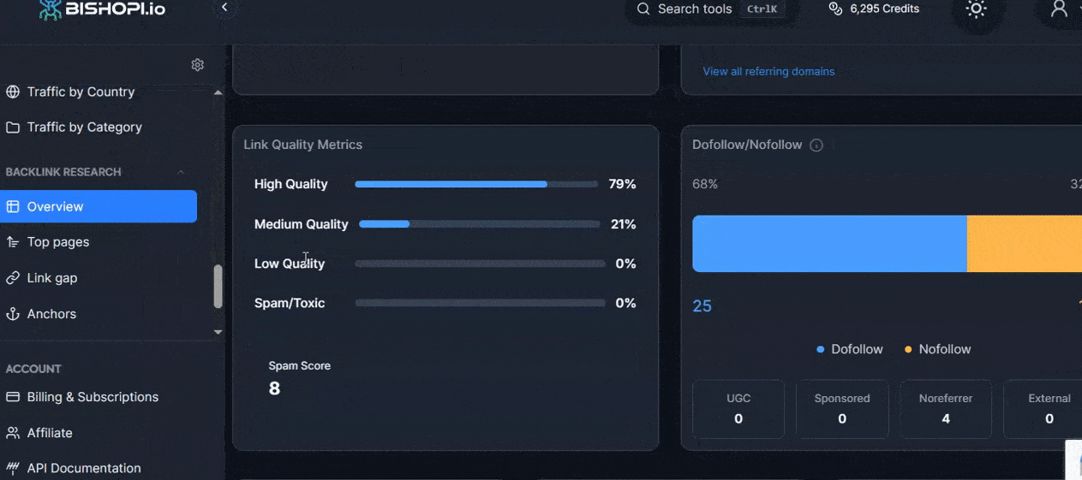Open Traffic by Category page
This screenshot has width=1082, height=480.
tap(84, 127)
